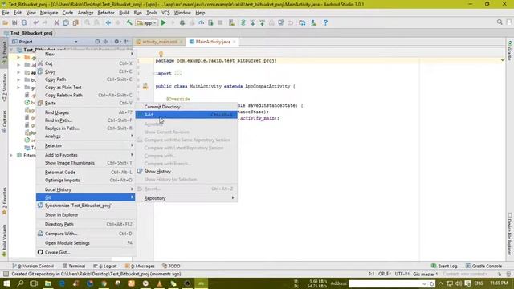Select Show History in Git submenu
514x289 pixels.
(x=186, y=172)
